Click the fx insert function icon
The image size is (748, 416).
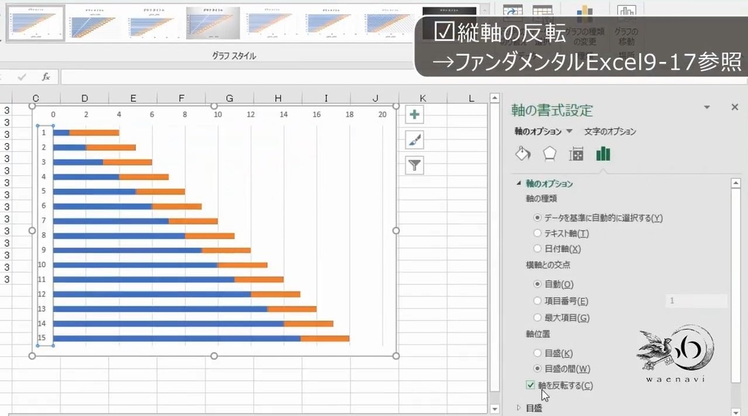(x=46, y=77)
